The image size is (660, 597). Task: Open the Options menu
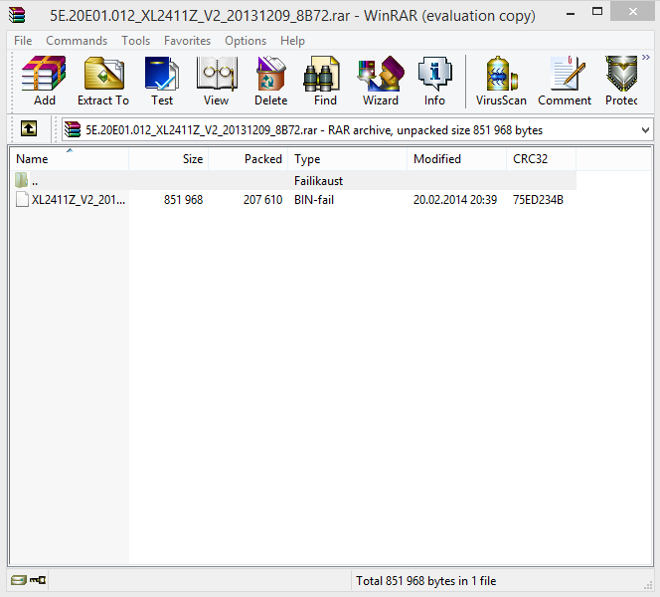click(246, 41)
